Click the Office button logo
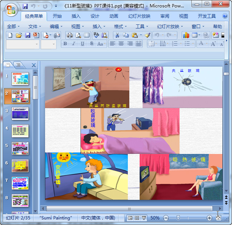Image resolution: width=232 pixels, height=225 pixels. point(11,10)
